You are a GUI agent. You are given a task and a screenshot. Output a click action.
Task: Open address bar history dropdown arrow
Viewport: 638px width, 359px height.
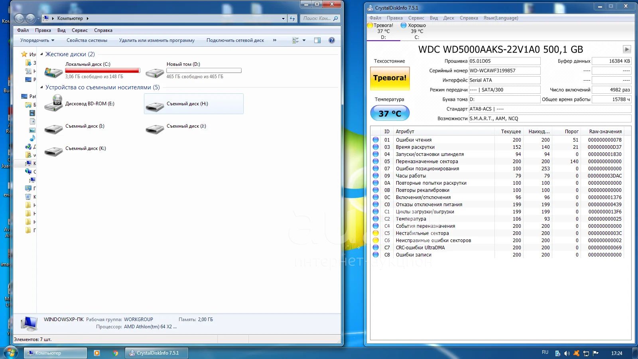(x=283, y=18)
